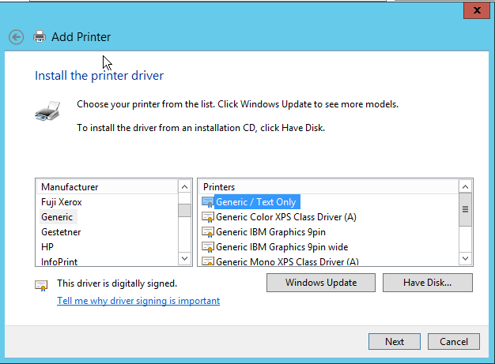
Task: Open the driver signing importance link
Action: 138,301
